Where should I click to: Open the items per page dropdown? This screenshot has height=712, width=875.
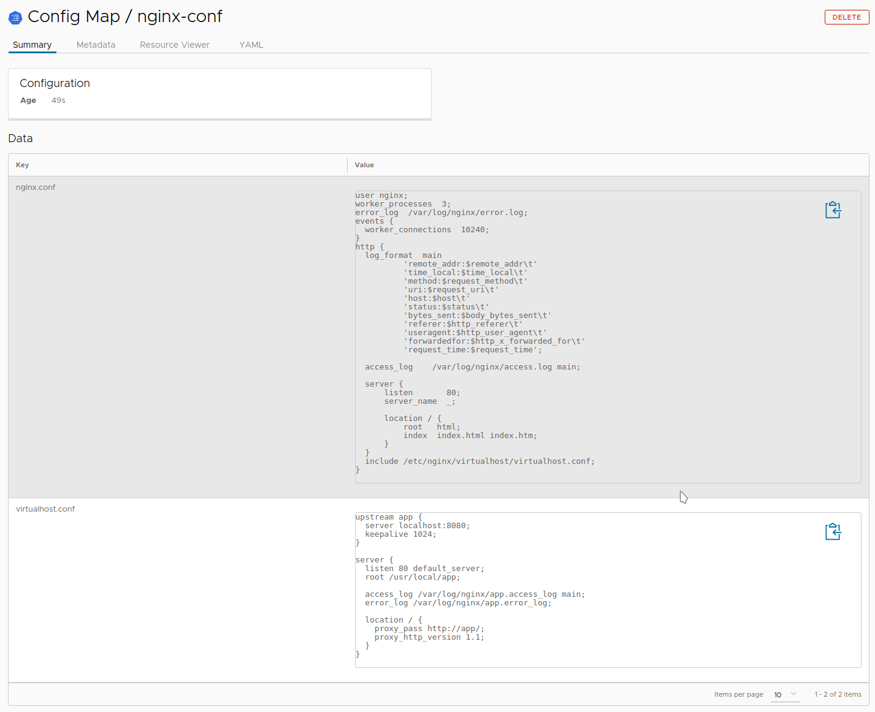pyautogui.click(x=785, y=694)
